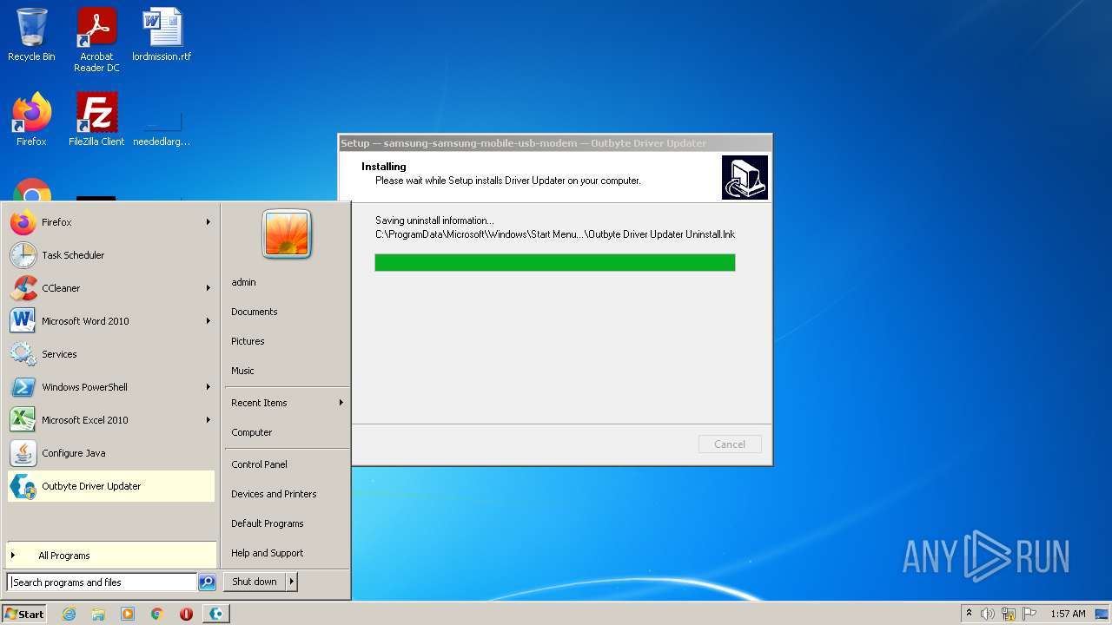
Task: Click the Microsoft Excel 2010 icon
Action: [x=23, y=420]
